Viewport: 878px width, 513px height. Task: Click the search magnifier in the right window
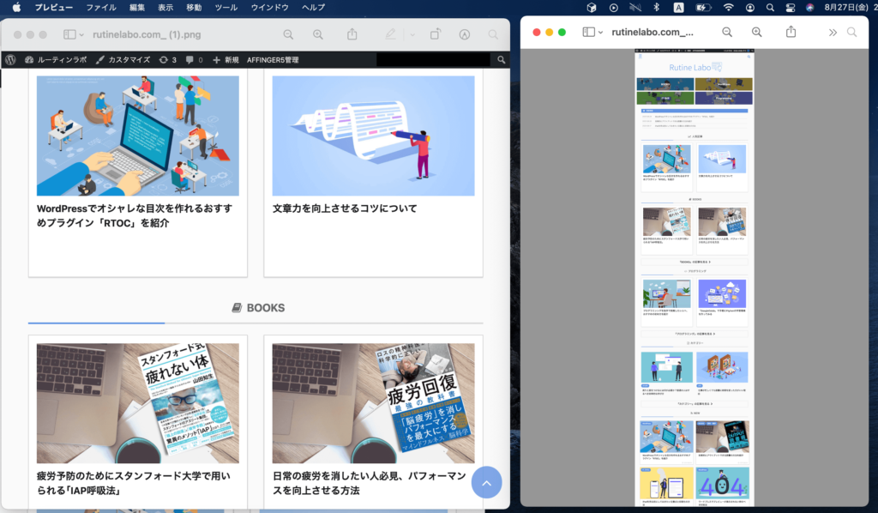(852, 32)
